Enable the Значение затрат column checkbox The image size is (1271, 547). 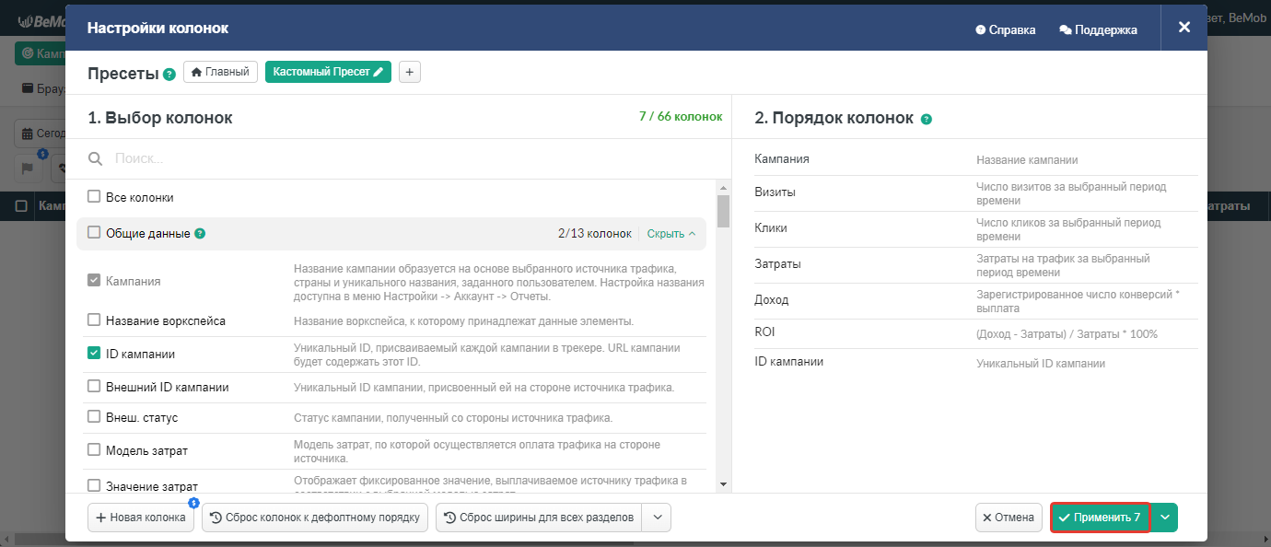[x=94, y=485]
